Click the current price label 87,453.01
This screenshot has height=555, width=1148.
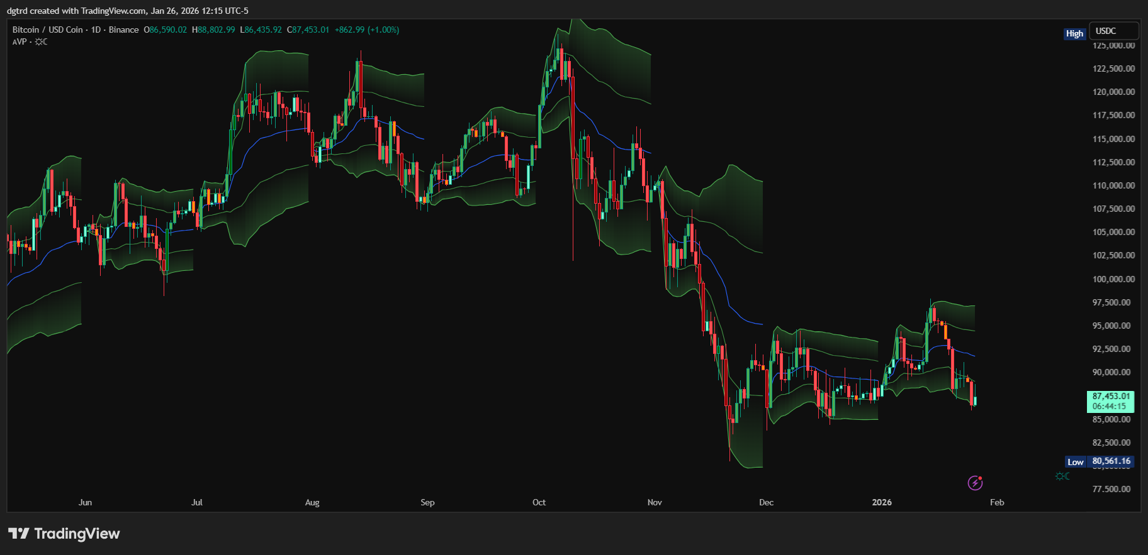click(1111, 396)
